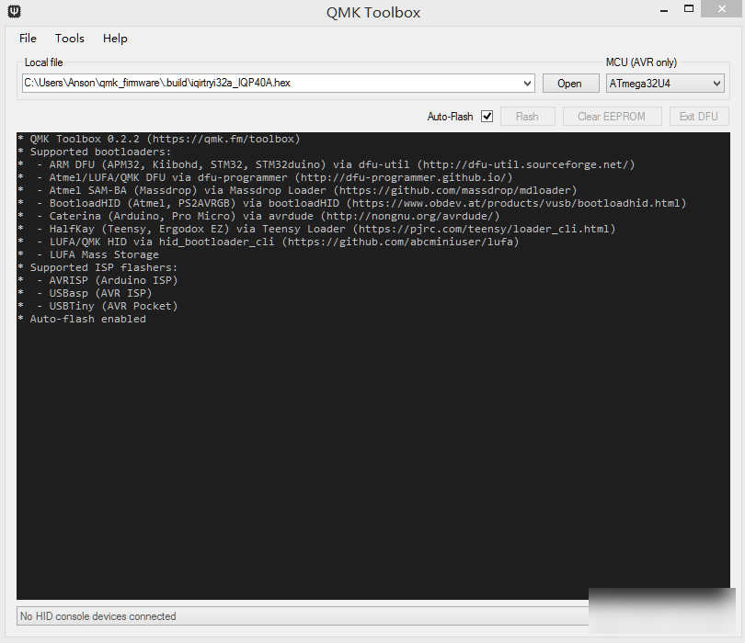Click the Open button
The width and height of the screenshot is (745, 643).
(x=570, y=84)
